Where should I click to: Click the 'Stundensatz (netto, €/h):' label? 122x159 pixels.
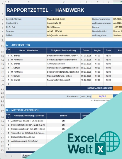[49, 96]
